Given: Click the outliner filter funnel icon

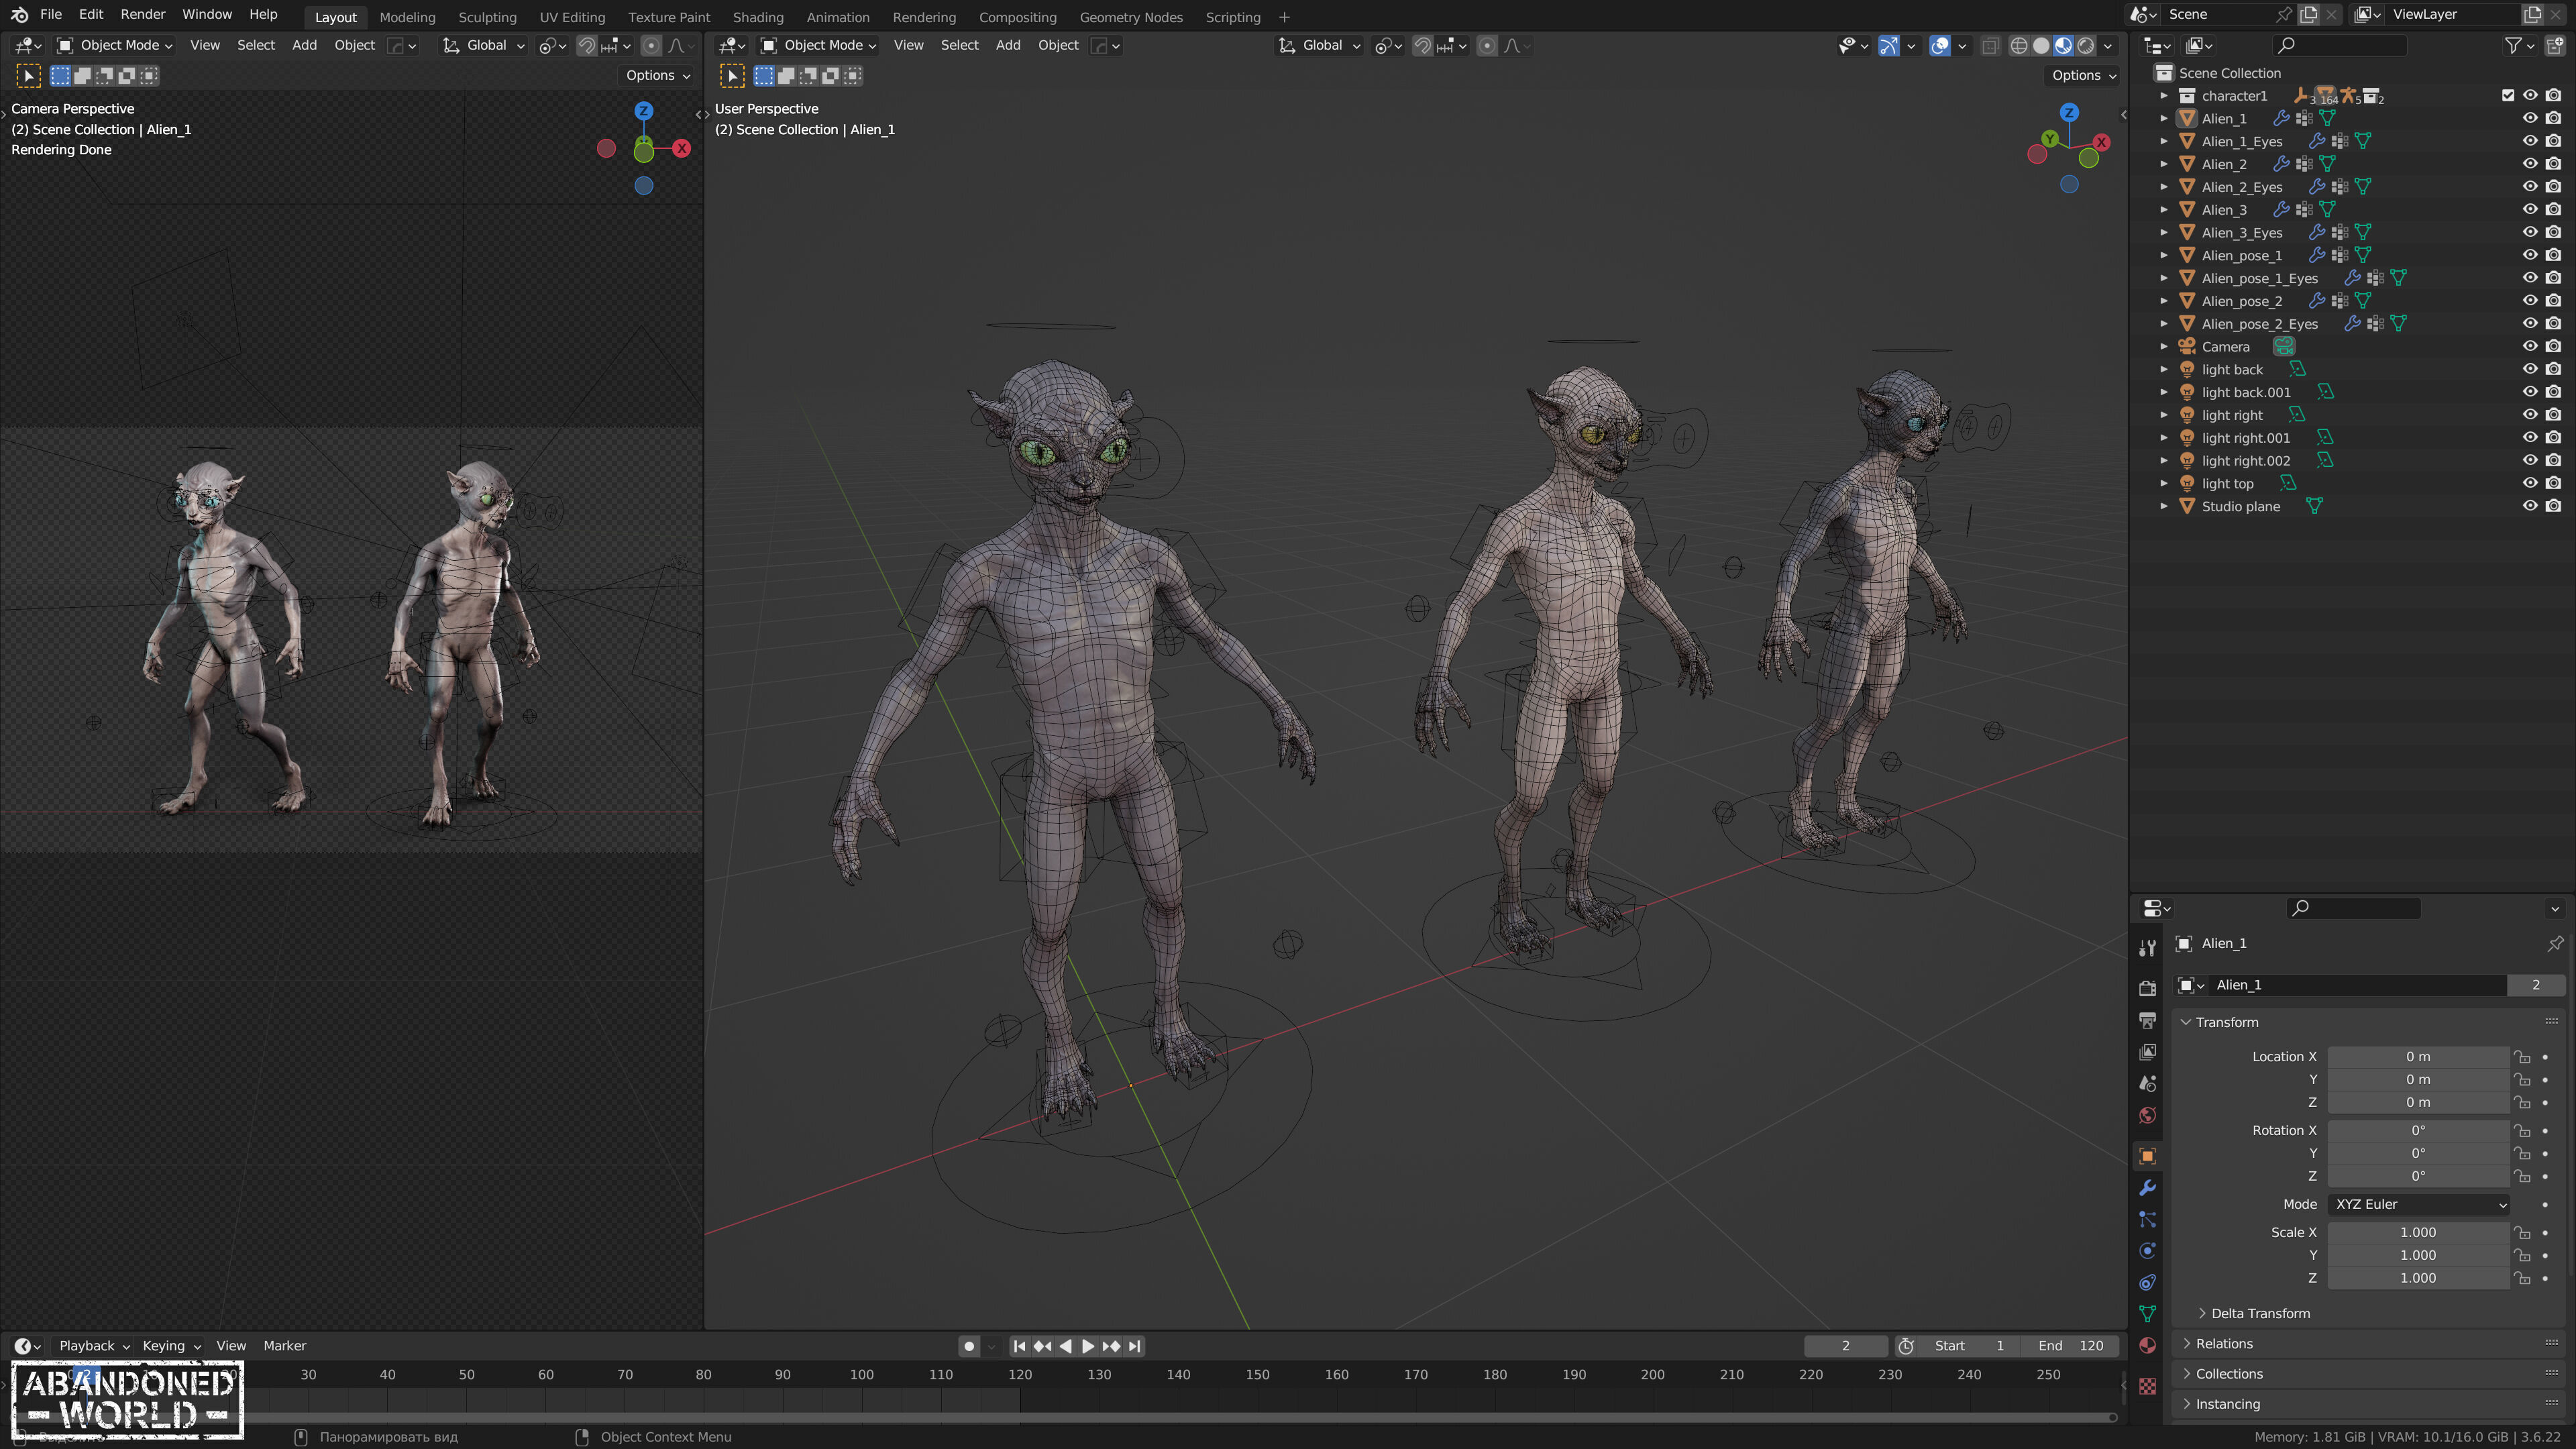Looking at the screenshot, I should [x=2513, y=45].
